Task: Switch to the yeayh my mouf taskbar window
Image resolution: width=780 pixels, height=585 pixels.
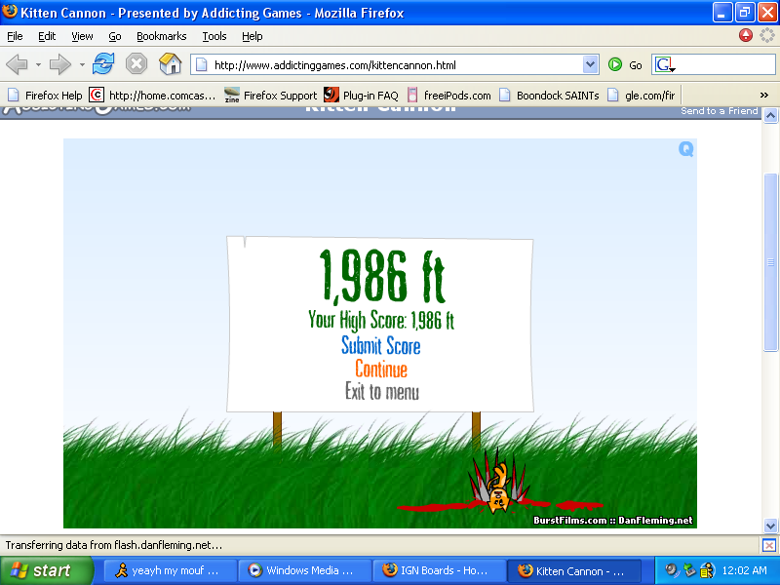Action: [170, 570]
